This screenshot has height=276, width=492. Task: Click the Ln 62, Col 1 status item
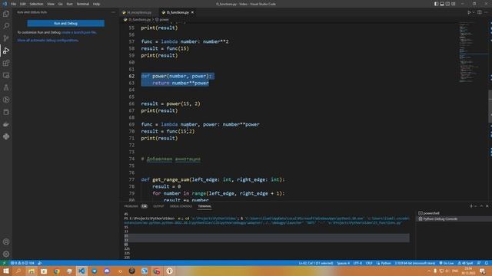tap(316, 263)
